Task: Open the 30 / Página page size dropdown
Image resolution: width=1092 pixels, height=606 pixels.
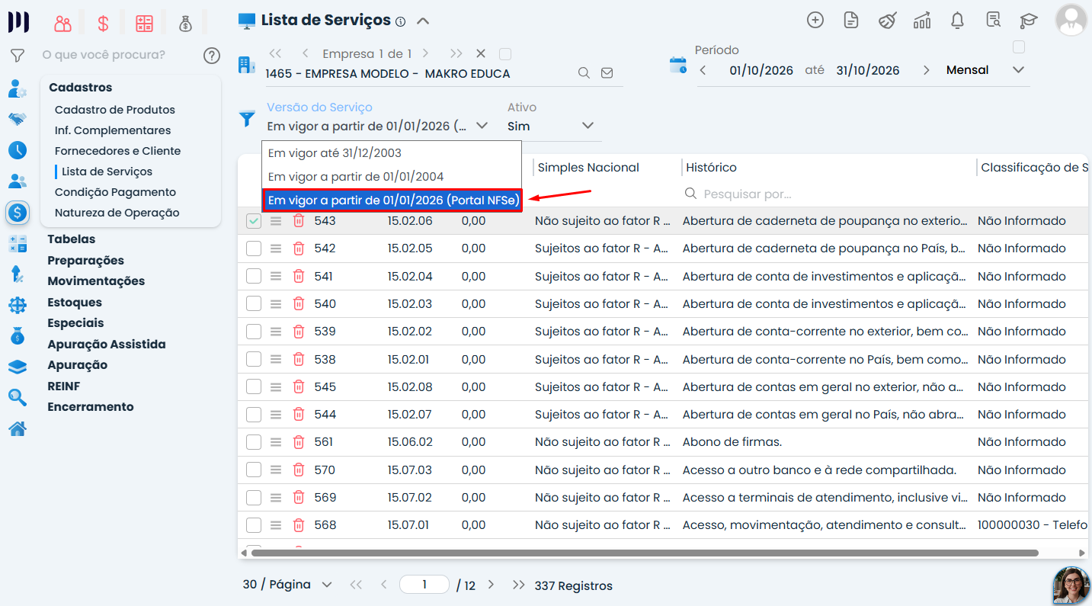Action: point(288,585)
